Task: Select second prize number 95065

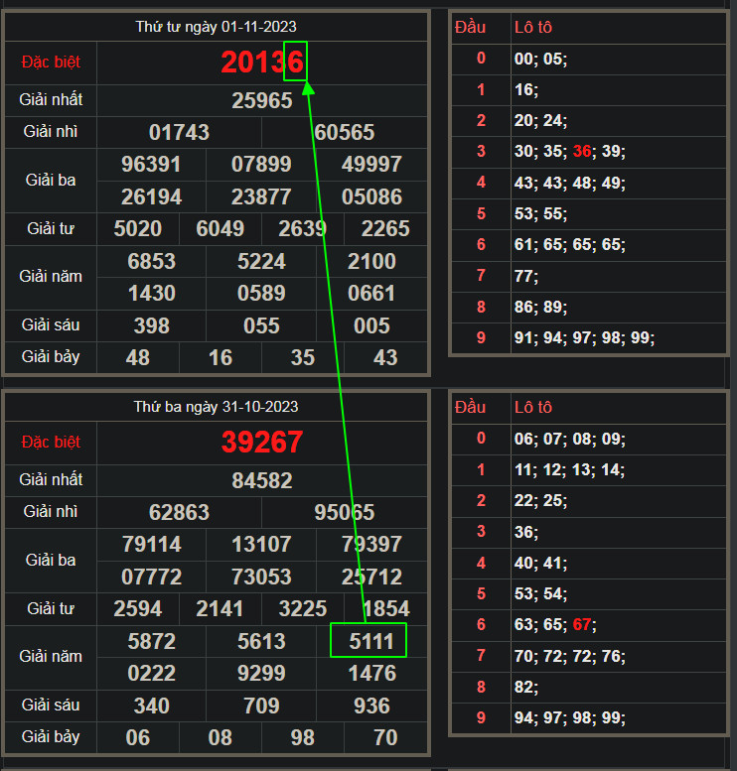Action: [344, 512]
